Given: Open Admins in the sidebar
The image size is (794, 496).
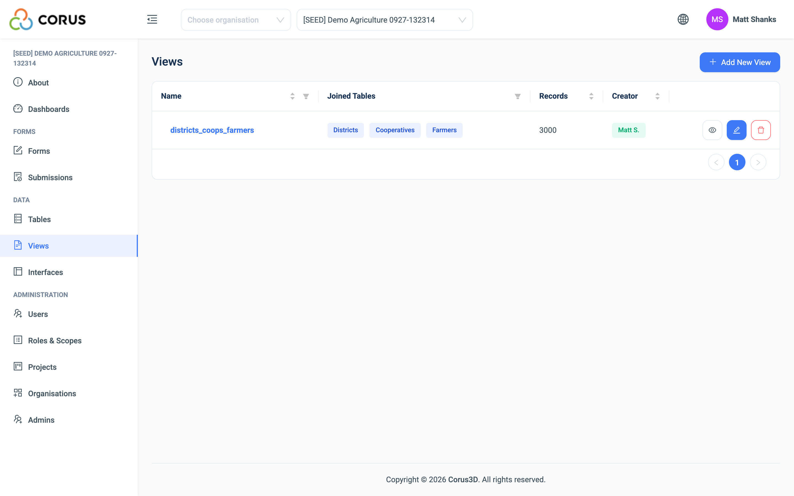Looking at the screenshot, I should (69, 420).
